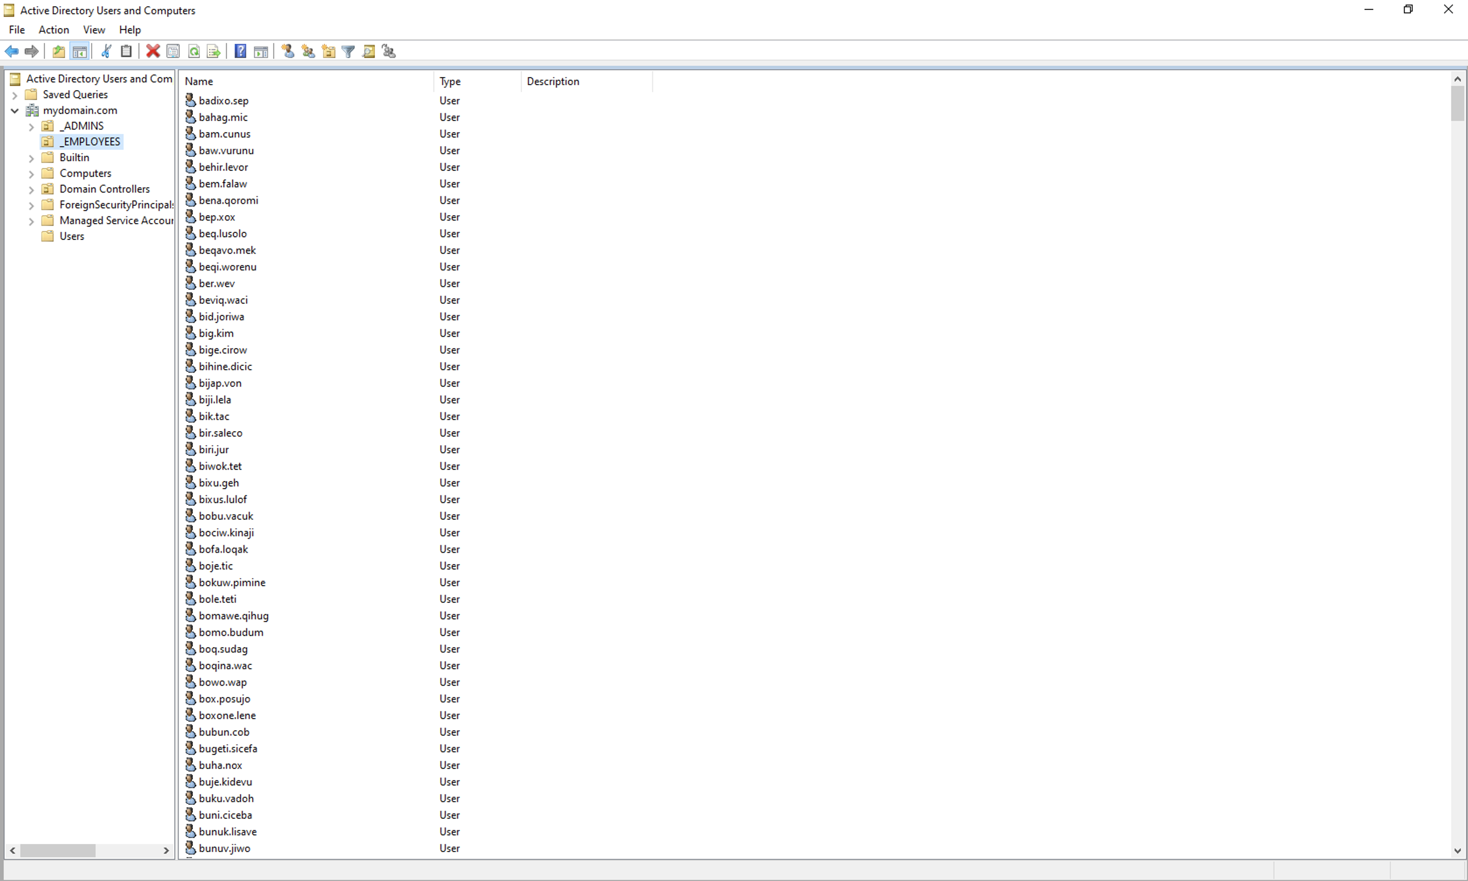This screenshot has height=881, width=1468.
Task: Collapse the mydomain.com node
Action: [15, 110]
